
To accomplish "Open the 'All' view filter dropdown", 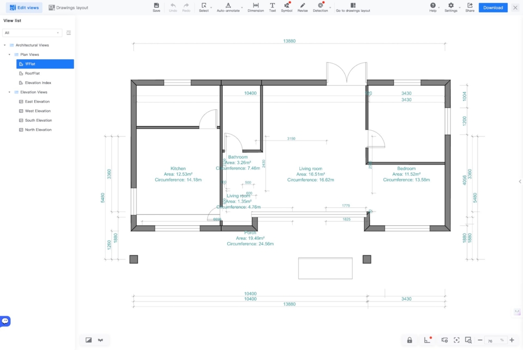I will pos(32,33).
